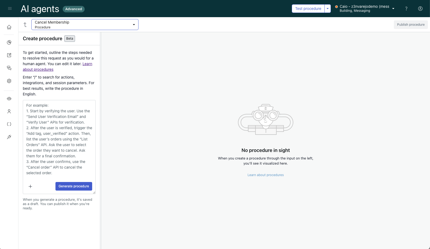Click the help question mark icon
Screen dimensions: 430x249
point(406,9)
